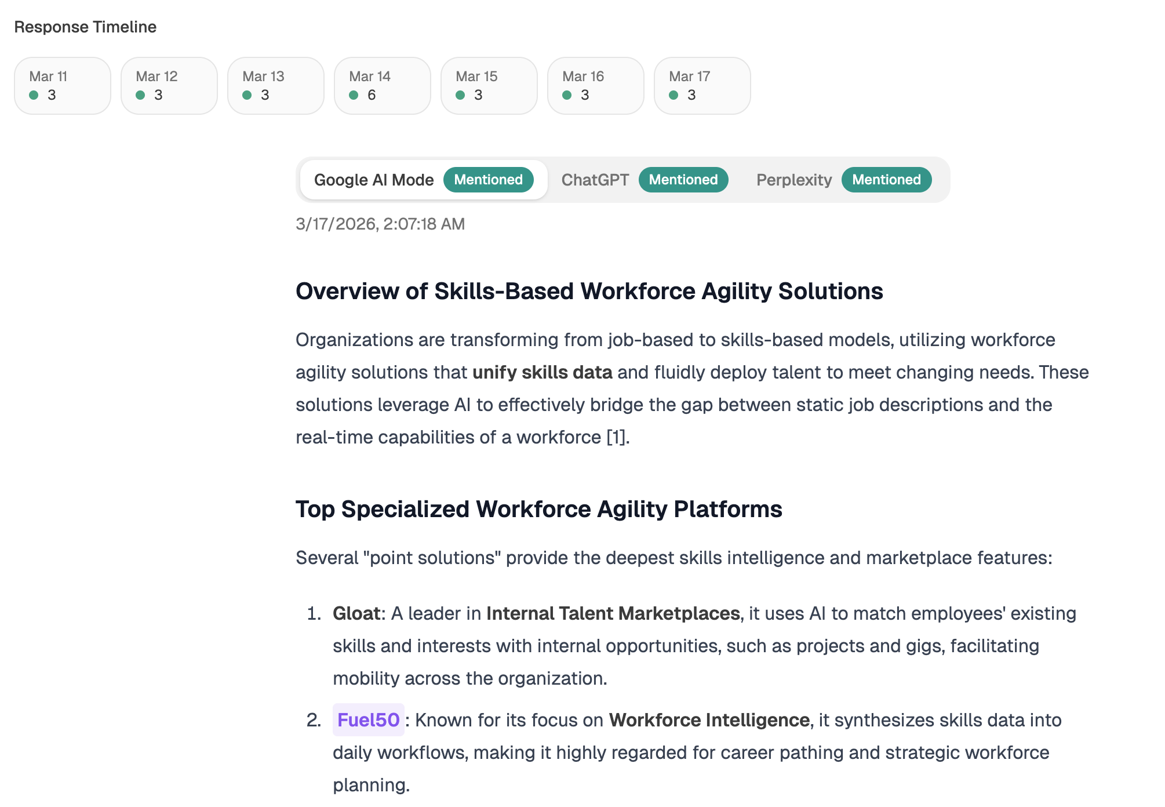Click the Top Specialized Workforce Agility Platforms heading
Screen dimensions: 1165x807
538,509
